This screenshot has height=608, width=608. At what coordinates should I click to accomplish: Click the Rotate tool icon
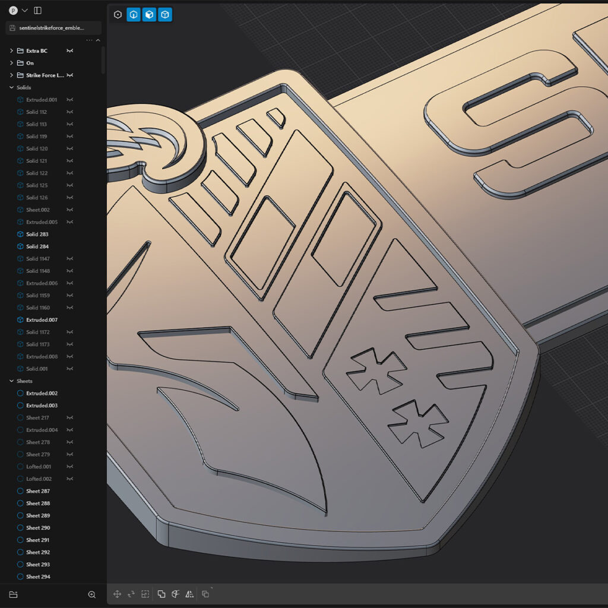[x=131, y=594]
